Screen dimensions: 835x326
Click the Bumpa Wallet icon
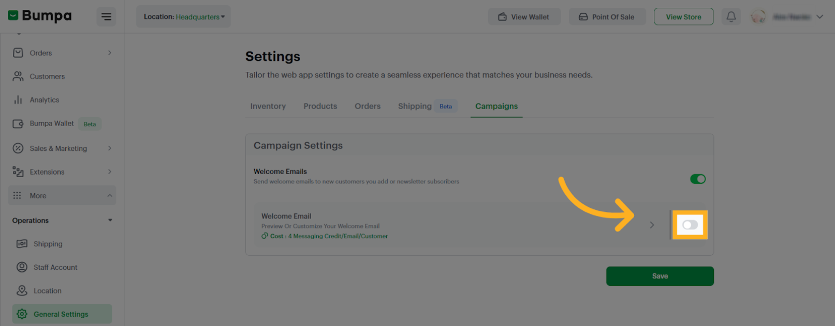tap(18, 123)
